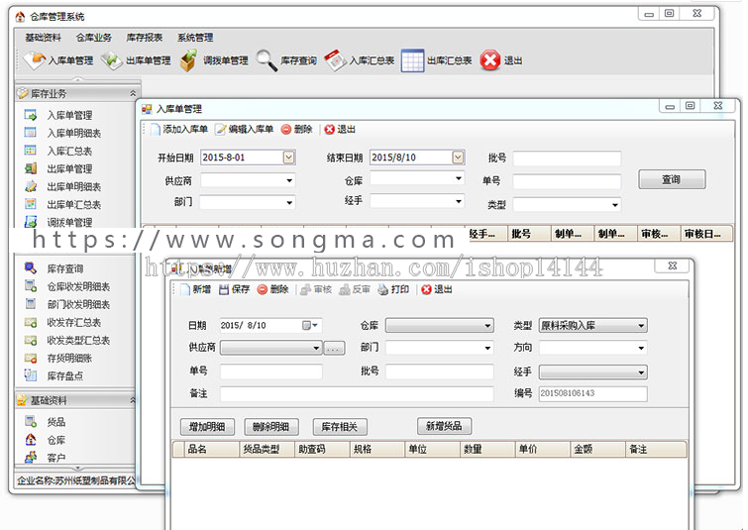Screen dimensions: 748x530
Task: Click the 删除明细 button
Action: [271, 427]
